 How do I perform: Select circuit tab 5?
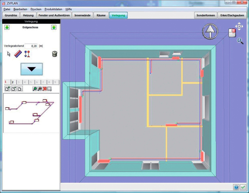click(31, 82)
